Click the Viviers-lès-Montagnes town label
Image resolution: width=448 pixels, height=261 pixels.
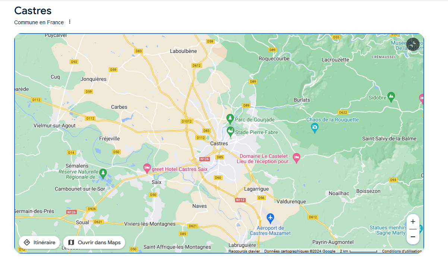(149, 224)
